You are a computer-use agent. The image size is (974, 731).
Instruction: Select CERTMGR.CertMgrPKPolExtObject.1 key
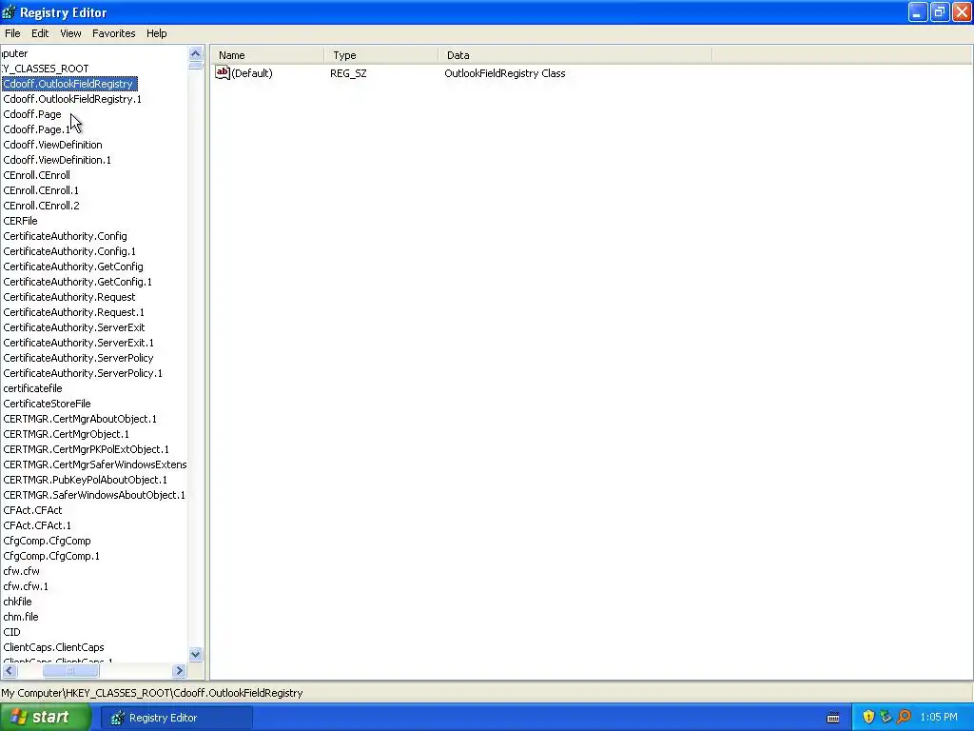tap(86, 449)
